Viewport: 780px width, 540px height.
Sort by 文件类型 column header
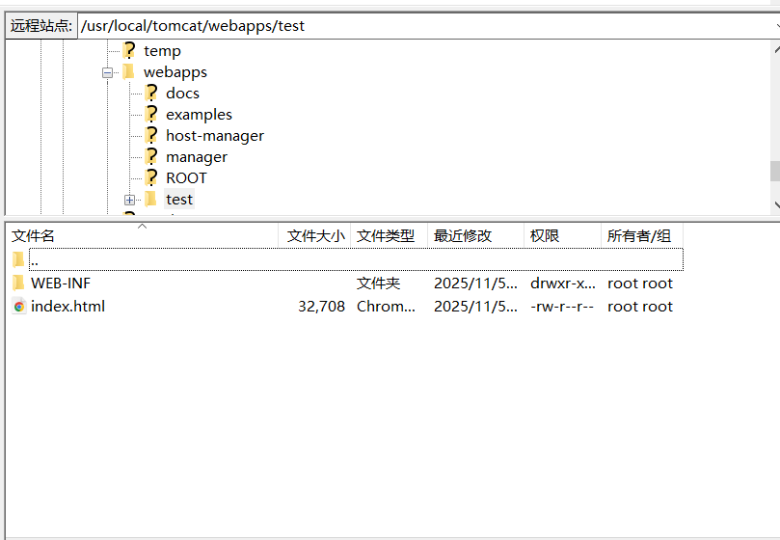tap(389, 235)
